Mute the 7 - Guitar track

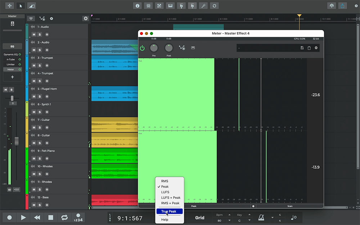pos(34,127)
